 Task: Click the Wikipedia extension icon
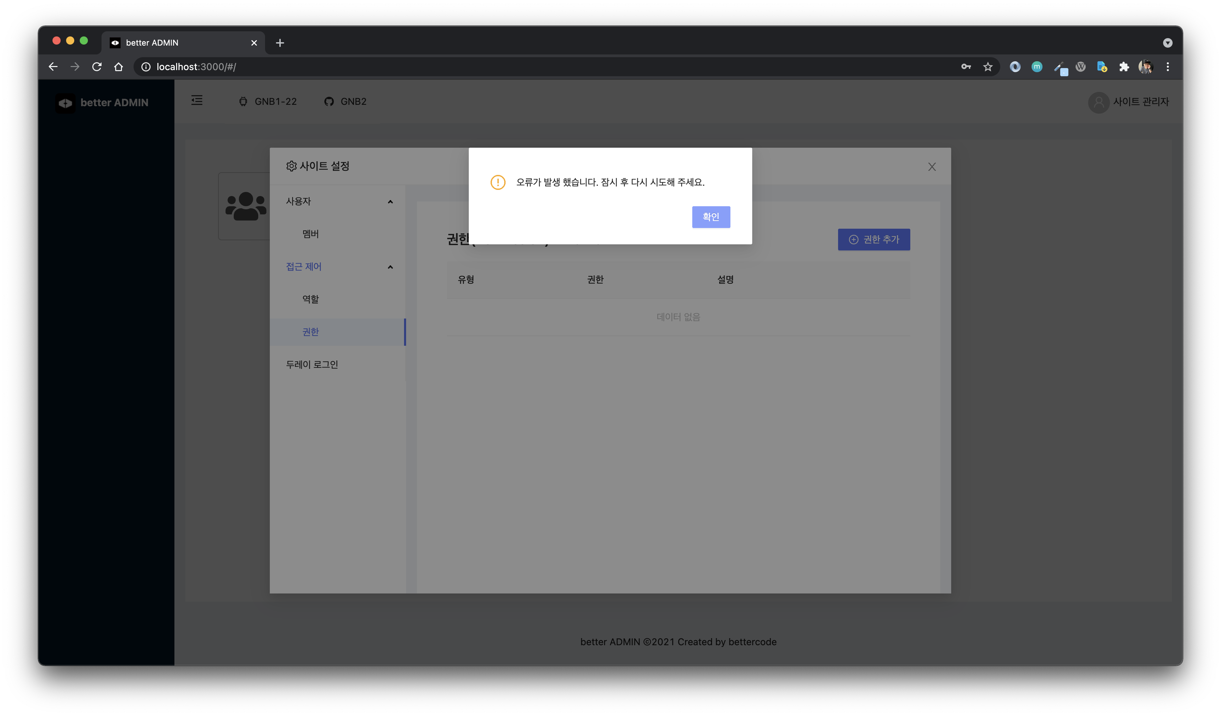[1081, 66]
